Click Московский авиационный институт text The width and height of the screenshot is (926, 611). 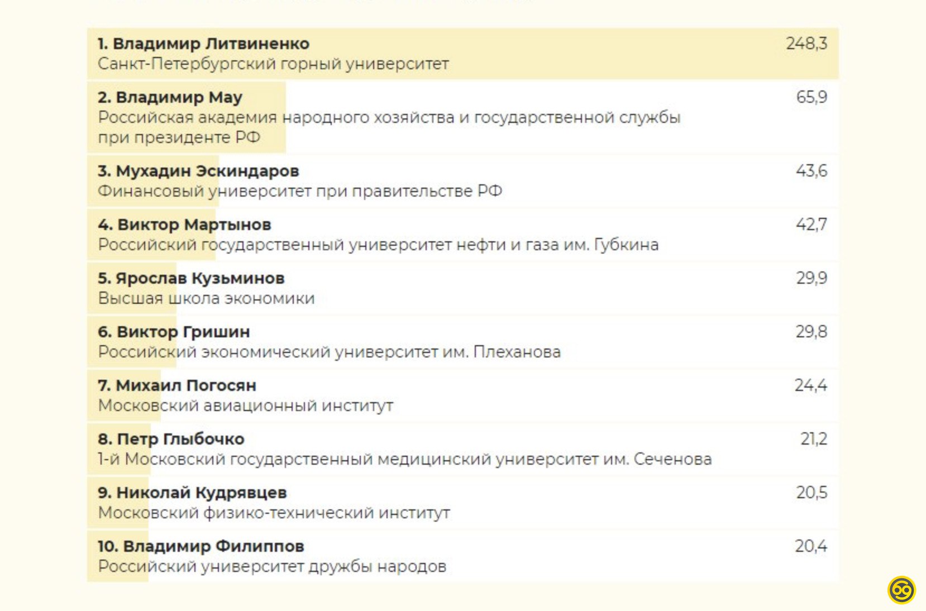click(245, 405)
